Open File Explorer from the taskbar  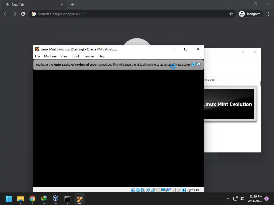coord(20,199)
